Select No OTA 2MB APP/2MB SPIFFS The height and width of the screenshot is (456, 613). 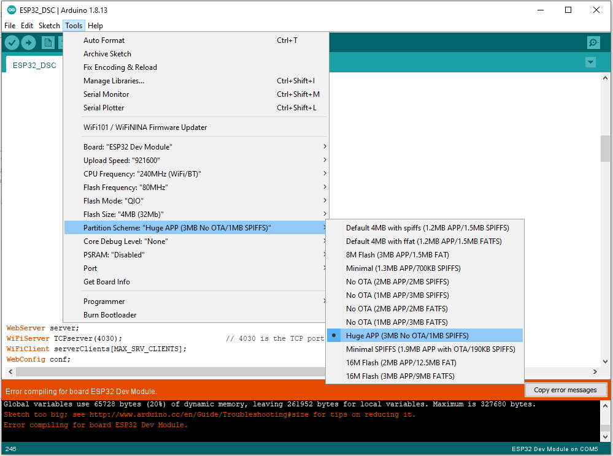pyautogui.click(x=425, y=282)
